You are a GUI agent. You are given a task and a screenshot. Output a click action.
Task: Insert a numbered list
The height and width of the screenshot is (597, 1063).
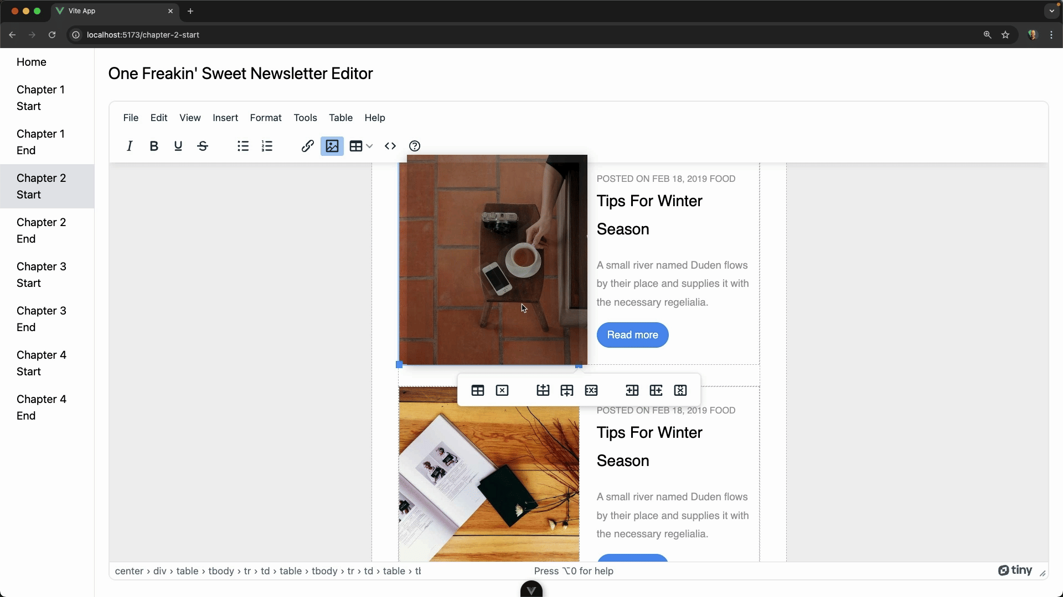[267, 146]
